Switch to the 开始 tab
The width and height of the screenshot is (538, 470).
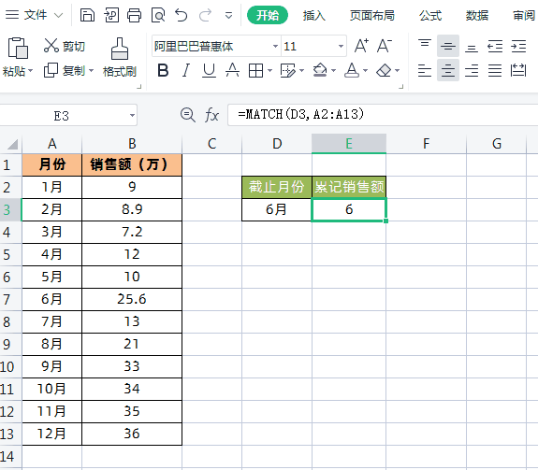(x=268, y=15)
